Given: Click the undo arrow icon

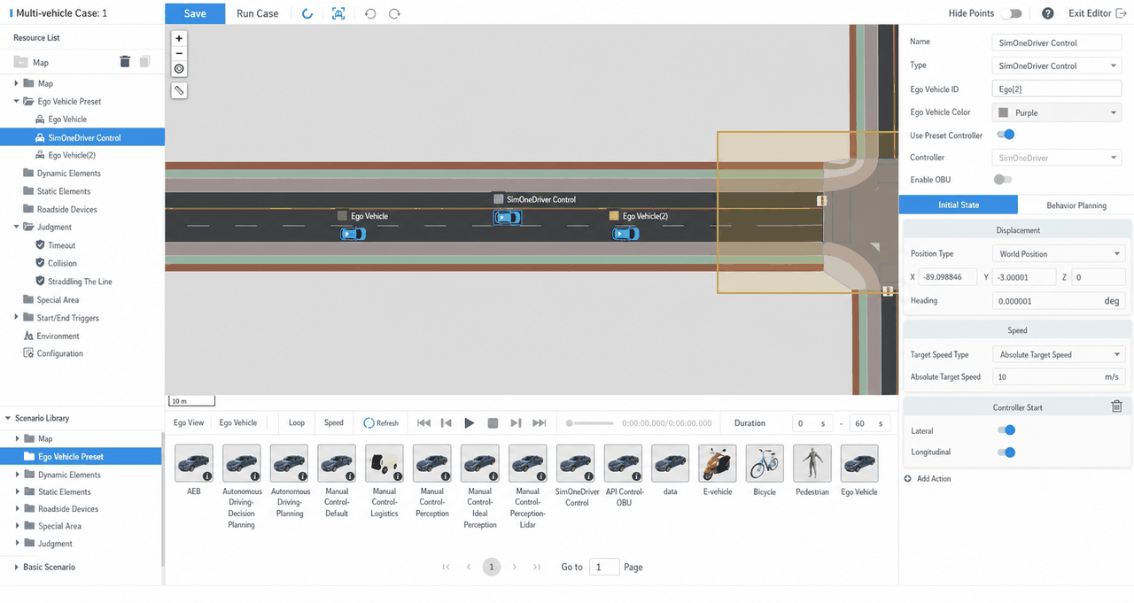Looking at the screenshot, I should [x=370, y=13].
